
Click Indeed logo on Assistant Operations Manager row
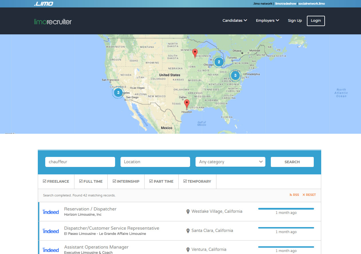(51, 250)
